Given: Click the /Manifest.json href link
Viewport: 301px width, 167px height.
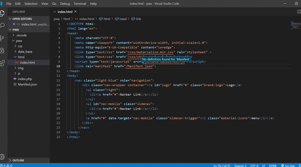Looking at the screenshot, I should (139, 66).
